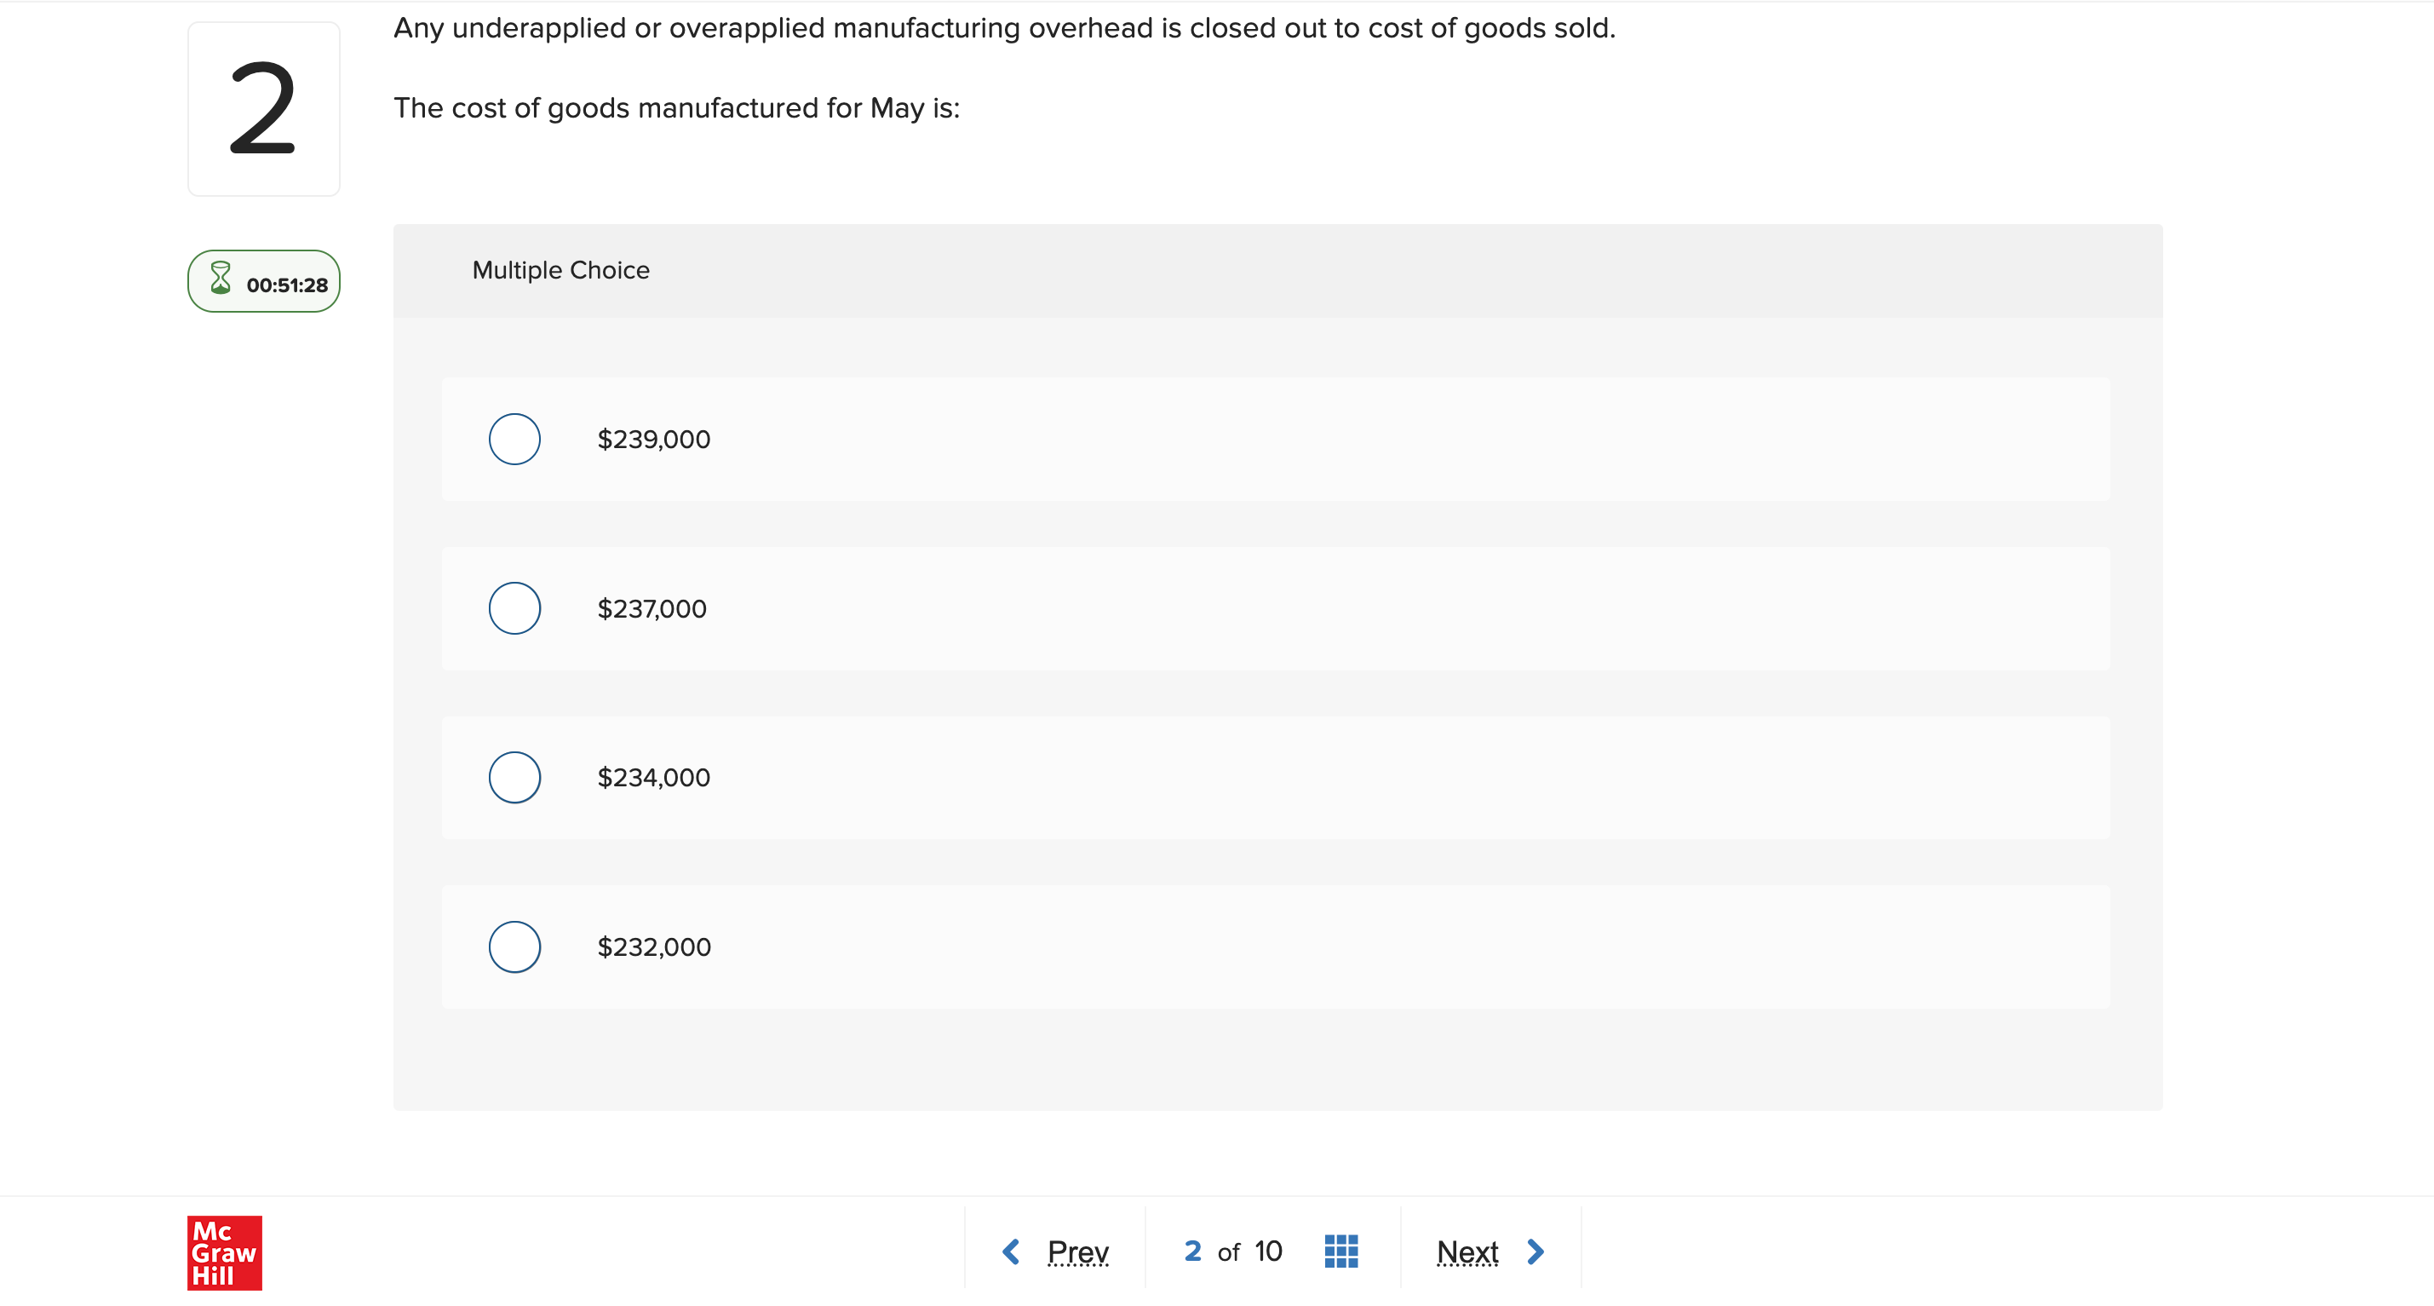Select the $232,000 radio button

514,946
